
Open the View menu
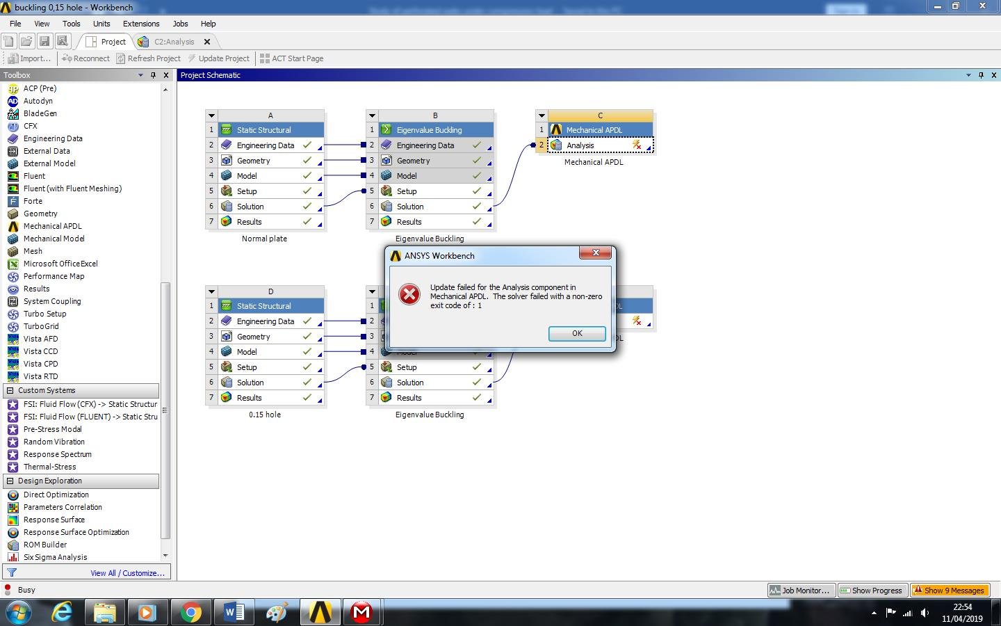click(x=42, y=24)
